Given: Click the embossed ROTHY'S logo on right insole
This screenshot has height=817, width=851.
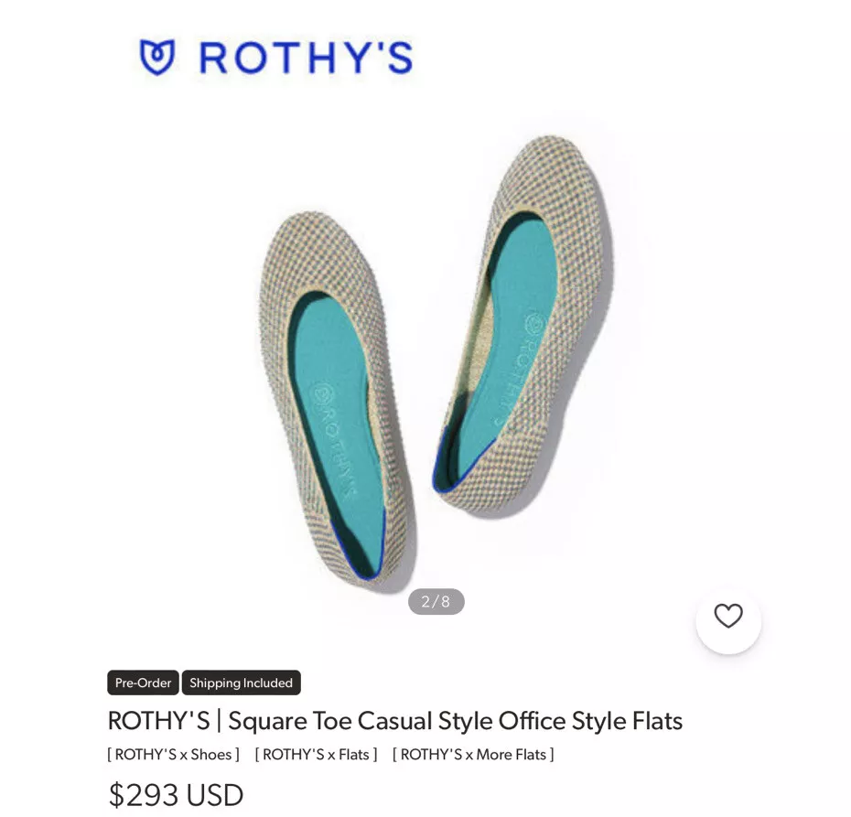Looking at the screenshot, I should click(515, 368).
